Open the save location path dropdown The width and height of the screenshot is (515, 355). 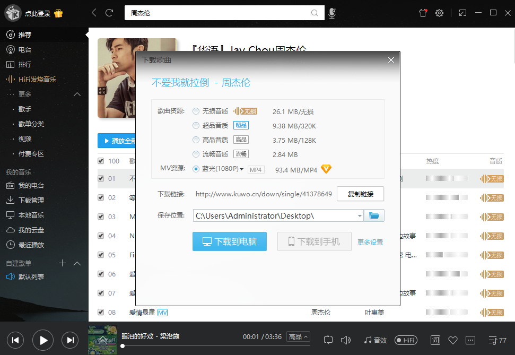pyautogui.click(x=360, y=215)
